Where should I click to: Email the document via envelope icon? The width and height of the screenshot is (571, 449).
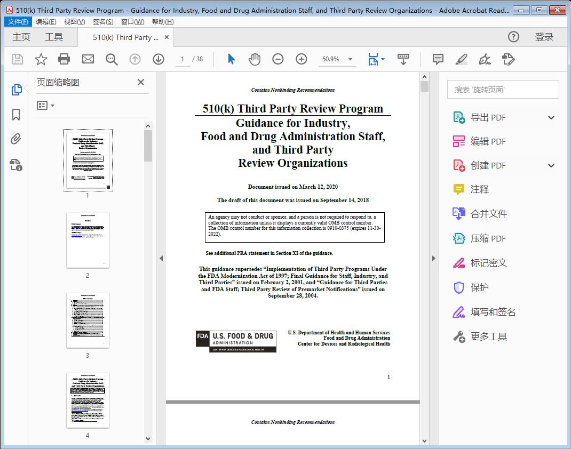coord(88,59)
